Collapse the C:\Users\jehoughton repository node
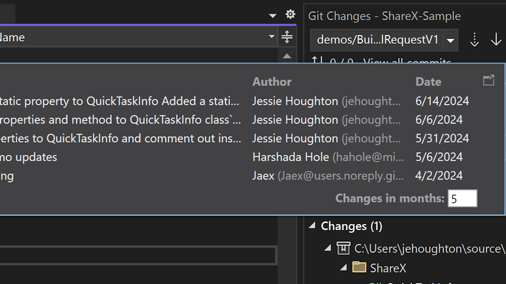Viewport: 506px width, 284px height. (328, 248)
